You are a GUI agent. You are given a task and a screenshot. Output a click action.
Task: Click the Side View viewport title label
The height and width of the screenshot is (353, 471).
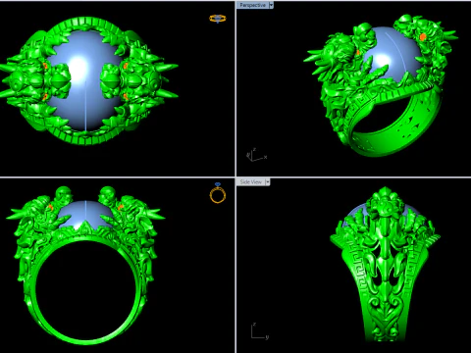point(250,182)
